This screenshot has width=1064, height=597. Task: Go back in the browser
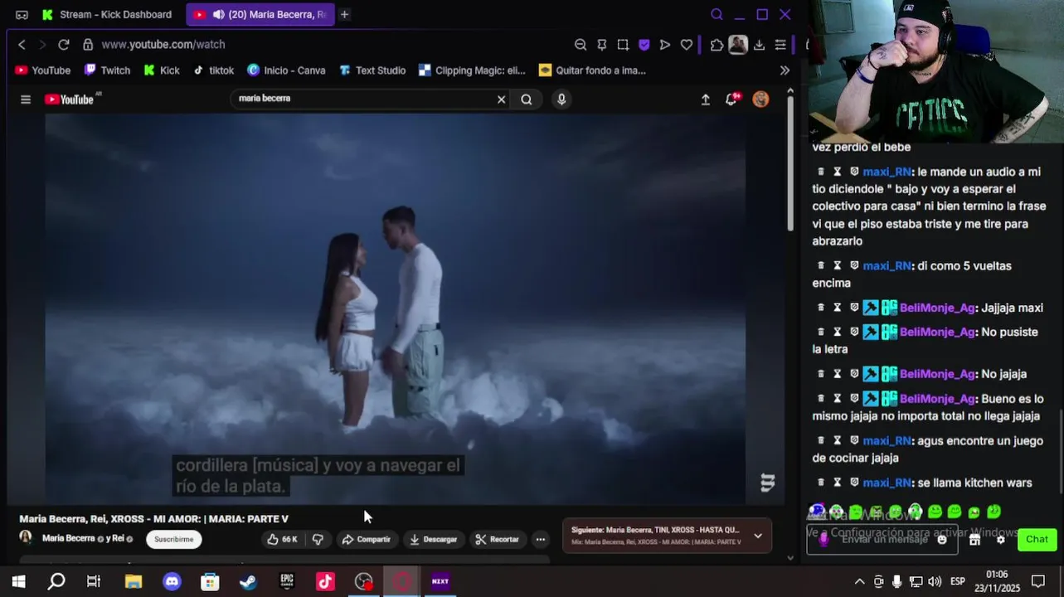click(x=22, y=44)
